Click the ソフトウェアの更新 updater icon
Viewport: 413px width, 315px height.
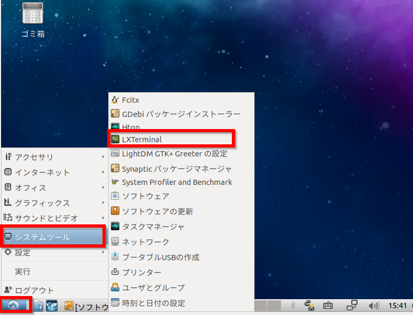point(115,211)
